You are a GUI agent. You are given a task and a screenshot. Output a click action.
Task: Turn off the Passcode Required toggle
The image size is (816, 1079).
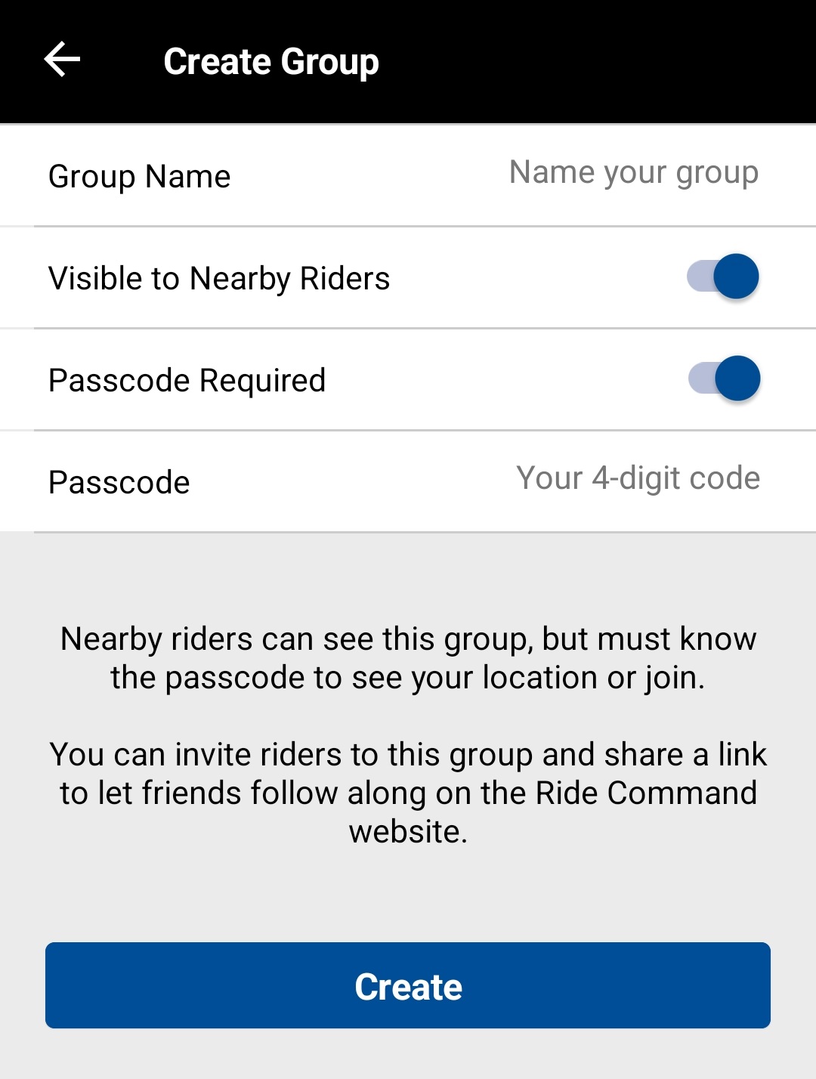[x=724, y=379]
